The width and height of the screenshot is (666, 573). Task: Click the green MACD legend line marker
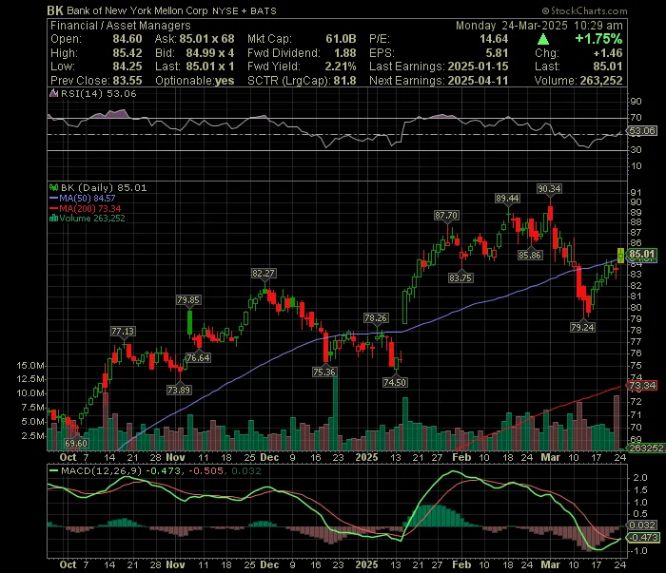pos(54,470)
